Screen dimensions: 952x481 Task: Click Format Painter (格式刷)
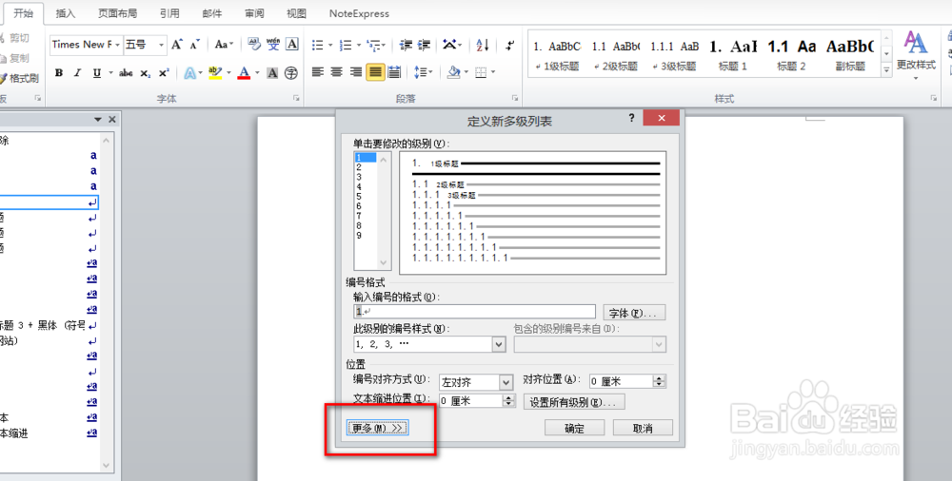coord(19,78)
